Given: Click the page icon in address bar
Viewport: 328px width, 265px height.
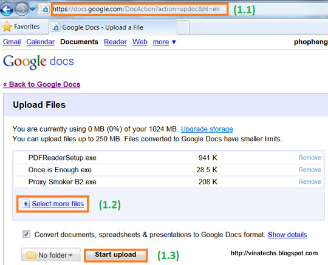Looking at the screenshot, I should [x=45, y=9].
